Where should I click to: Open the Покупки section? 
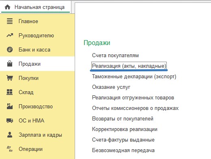pyautogui.click(x=37, y=78)
